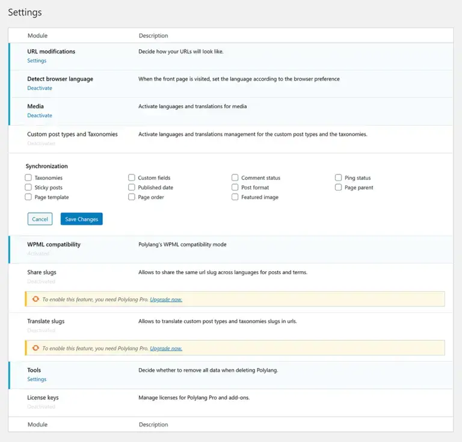The image size is (462, 442).
Task: Enable the Published date checkbox
Action: (132, 187)
